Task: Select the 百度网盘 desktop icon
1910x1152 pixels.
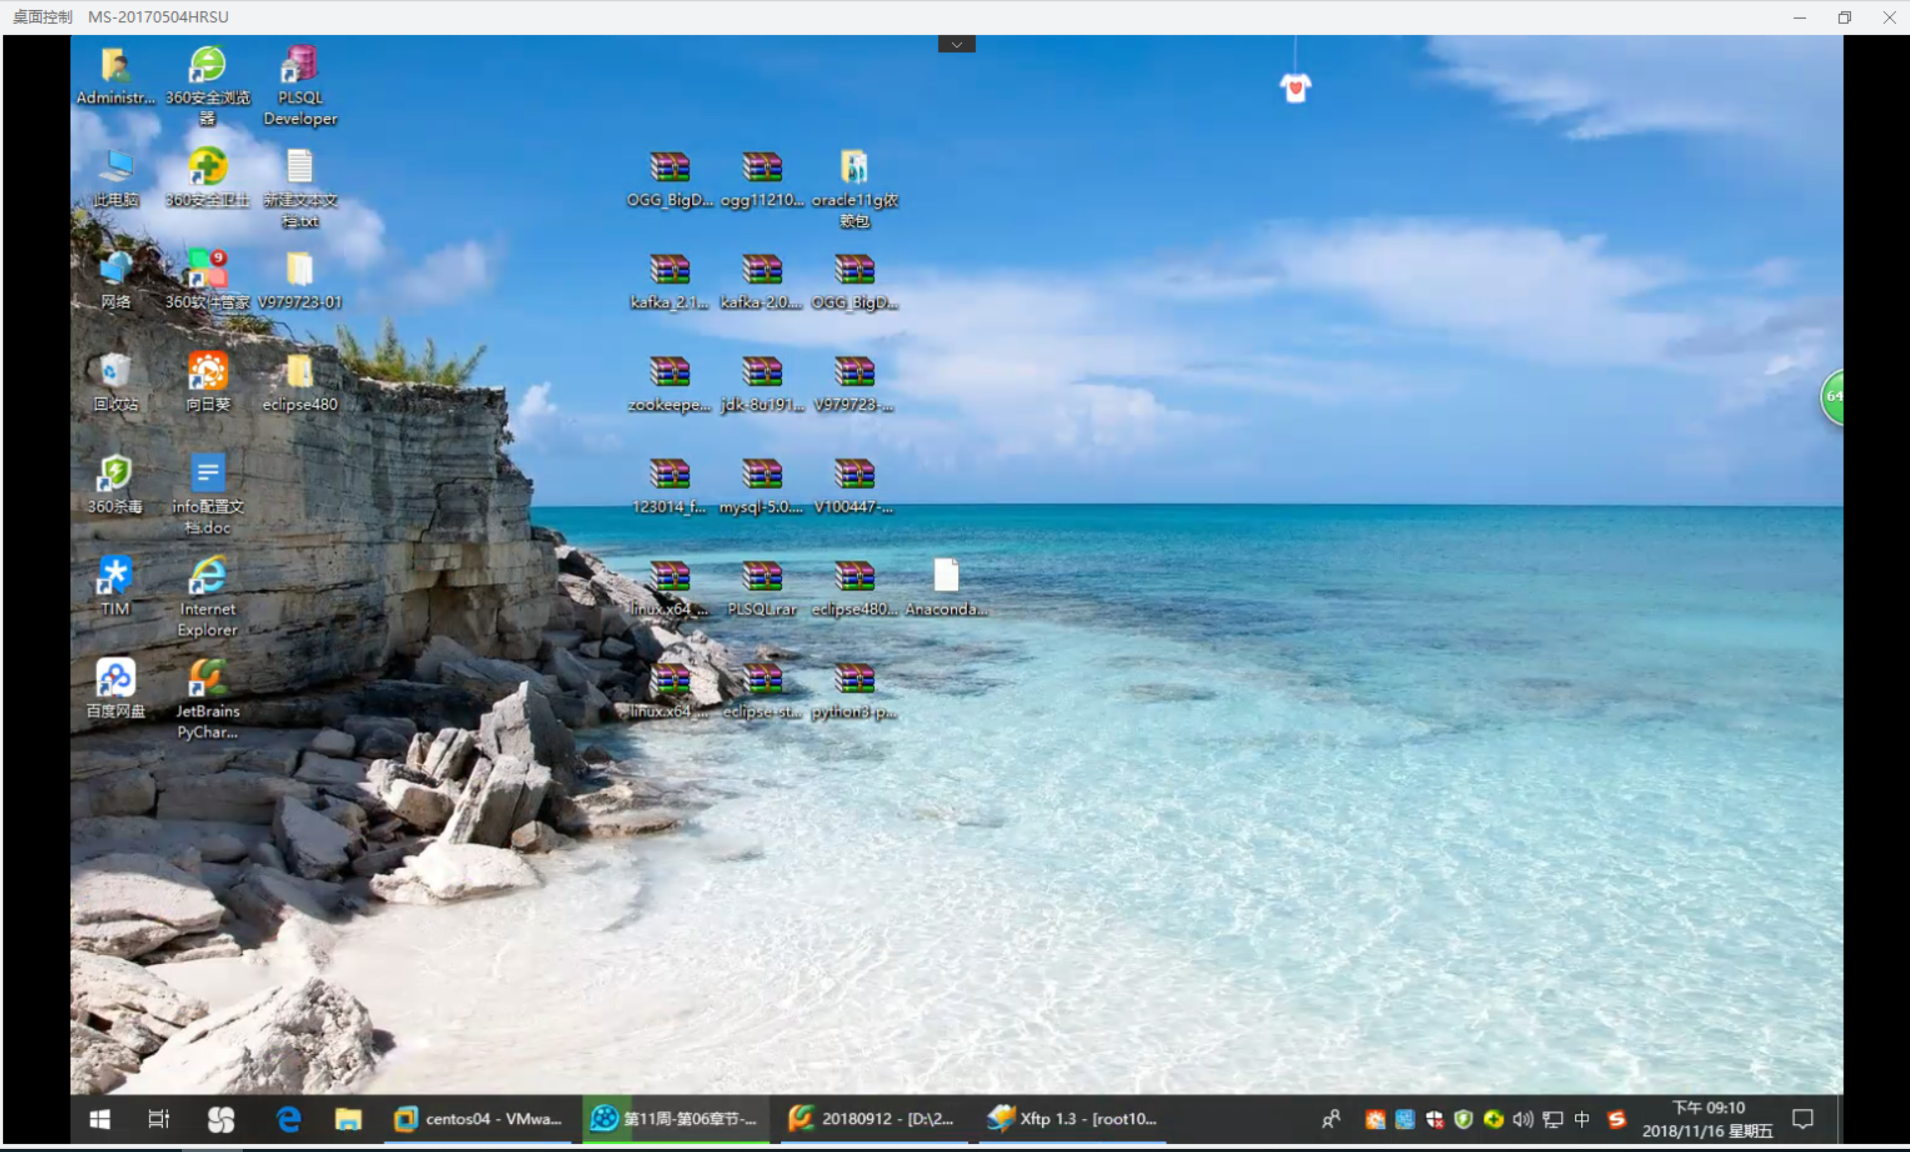Action: (116, 679)
